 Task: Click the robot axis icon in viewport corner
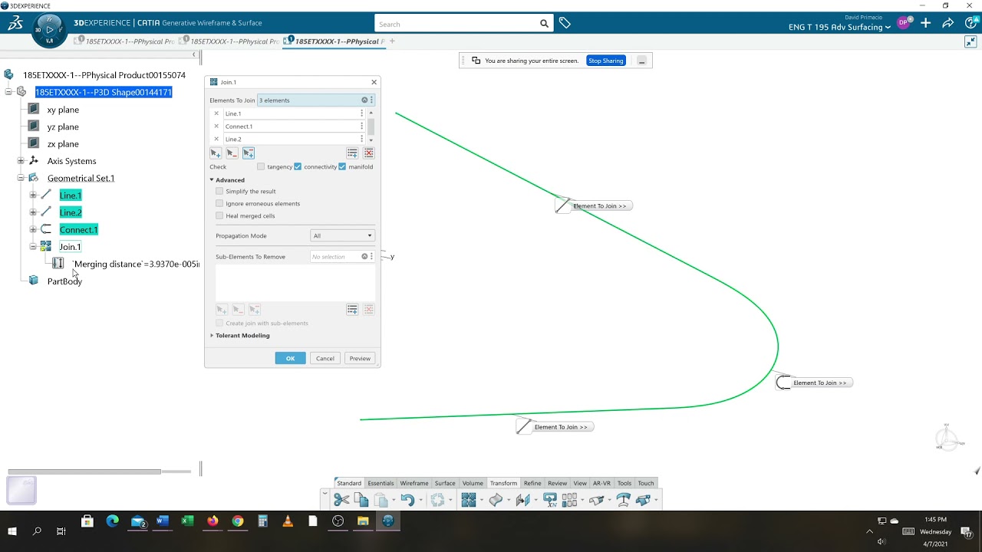point(947,438)
